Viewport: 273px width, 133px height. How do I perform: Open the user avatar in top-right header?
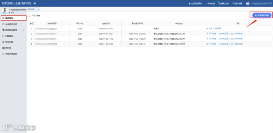(x=248, y=3)
